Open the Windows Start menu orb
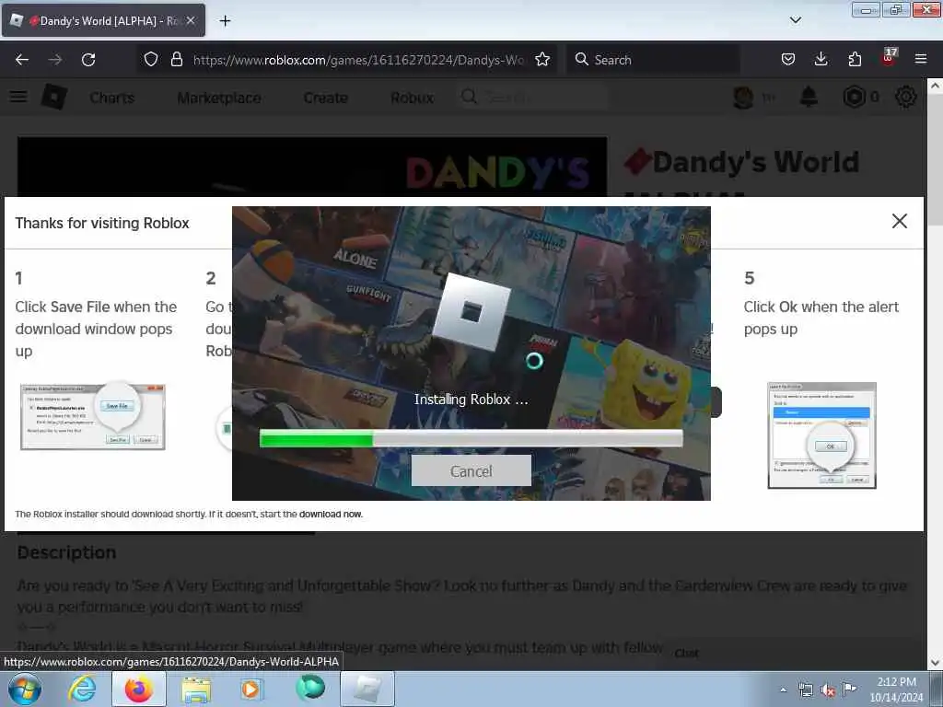The width and height of the screenshot is (943, 707). point(25,689)
